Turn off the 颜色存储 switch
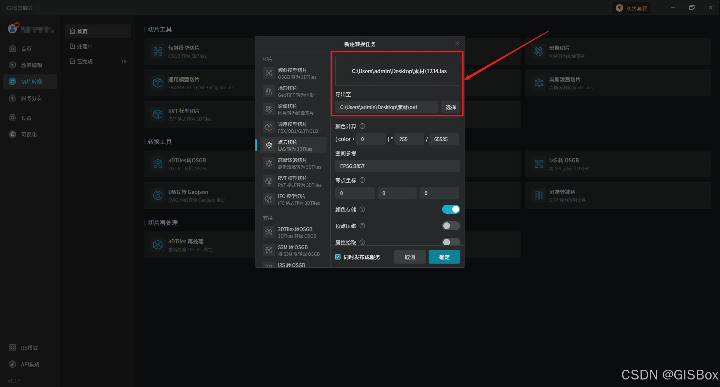The image size is (720, 387). [451, 209]
